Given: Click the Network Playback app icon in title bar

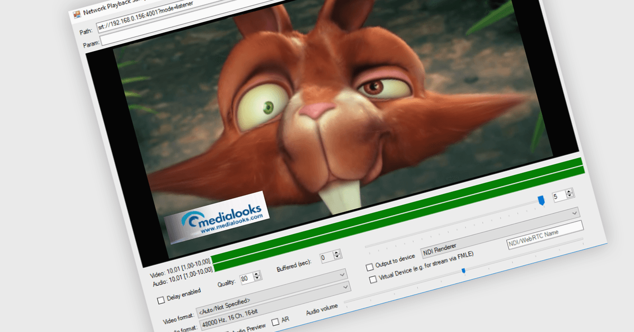Looking at the screenshot, I should [77, 14].
